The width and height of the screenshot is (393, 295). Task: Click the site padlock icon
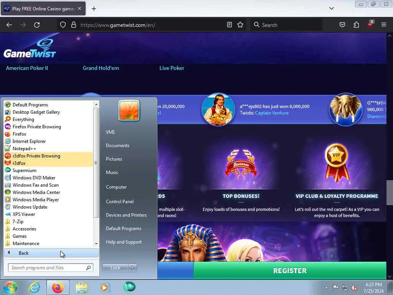click(73, 25)
